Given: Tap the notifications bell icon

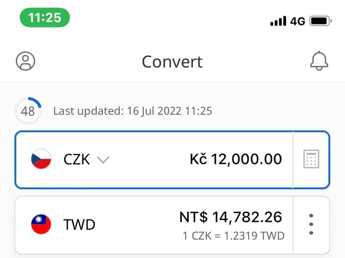Looking at the screenshot, I should [319, 61].
